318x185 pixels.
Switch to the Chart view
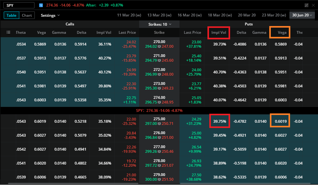(27, 15)
